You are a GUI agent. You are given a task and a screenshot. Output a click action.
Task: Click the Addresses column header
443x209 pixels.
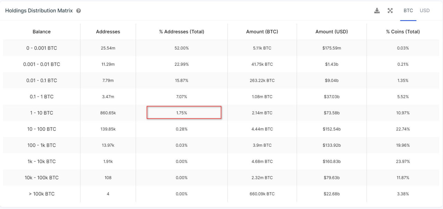pyautogui.click(x=108, y=31)
